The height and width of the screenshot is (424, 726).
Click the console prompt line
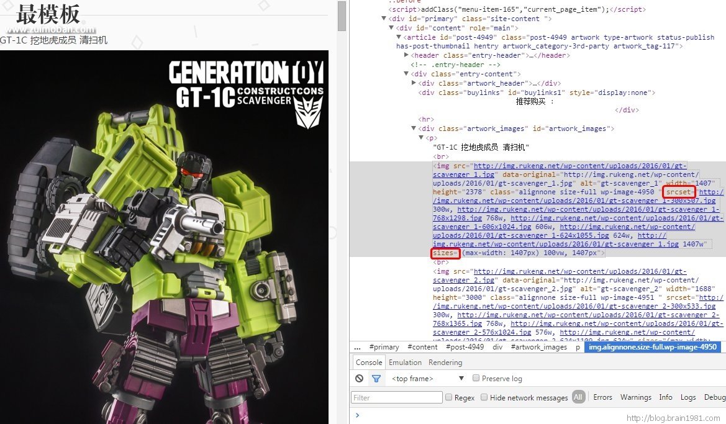coord(537,415)
